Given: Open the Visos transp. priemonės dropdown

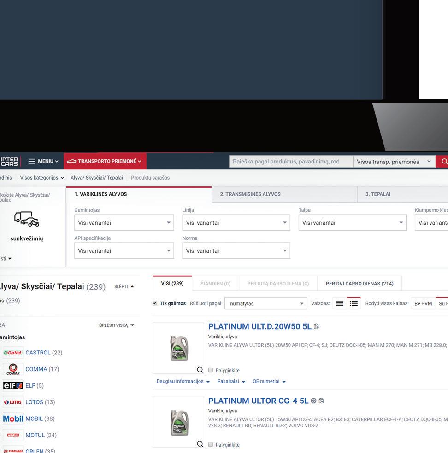Looking at the screenshot, I should (x=394, y=162).
